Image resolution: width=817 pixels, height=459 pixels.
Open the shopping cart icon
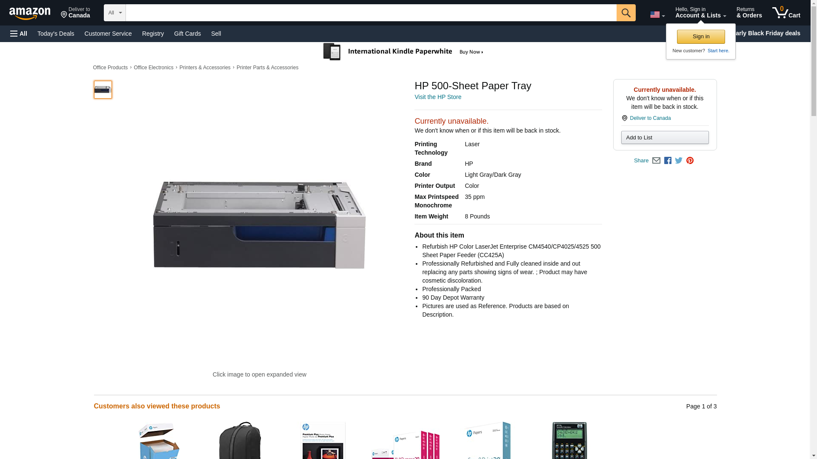click(x=786, y=12)
